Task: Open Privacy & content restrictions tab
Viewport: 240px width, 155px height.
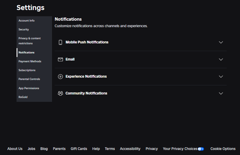Action: 30,41
